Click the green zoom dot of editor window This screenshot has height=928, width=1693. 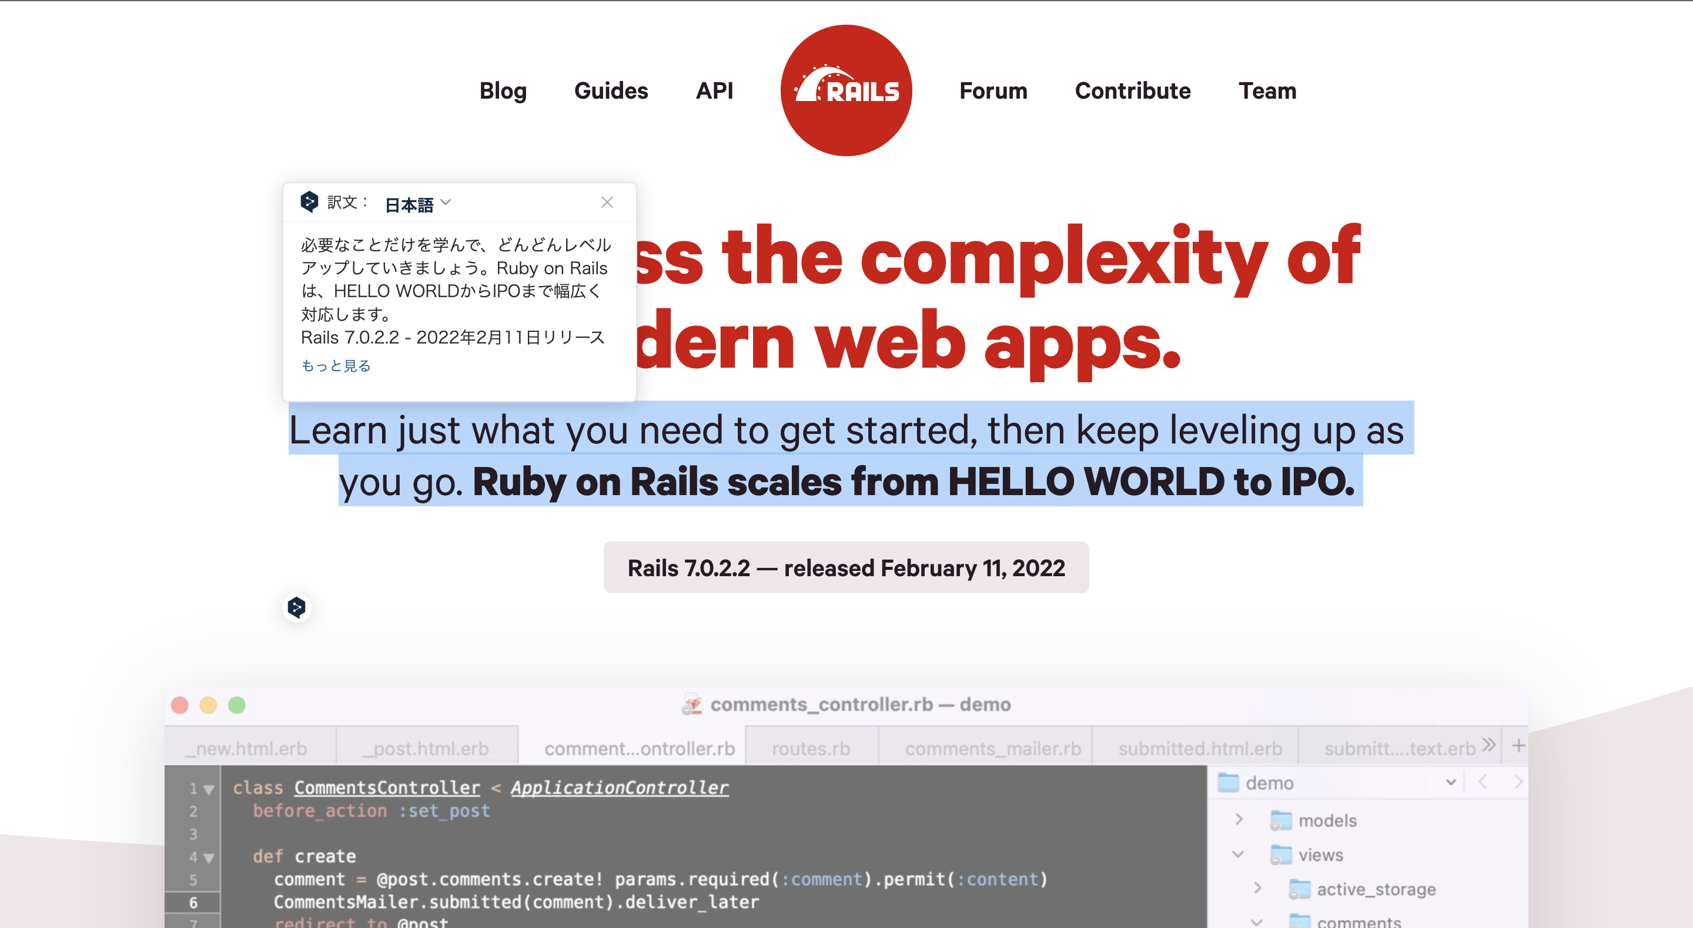point(236,705)
